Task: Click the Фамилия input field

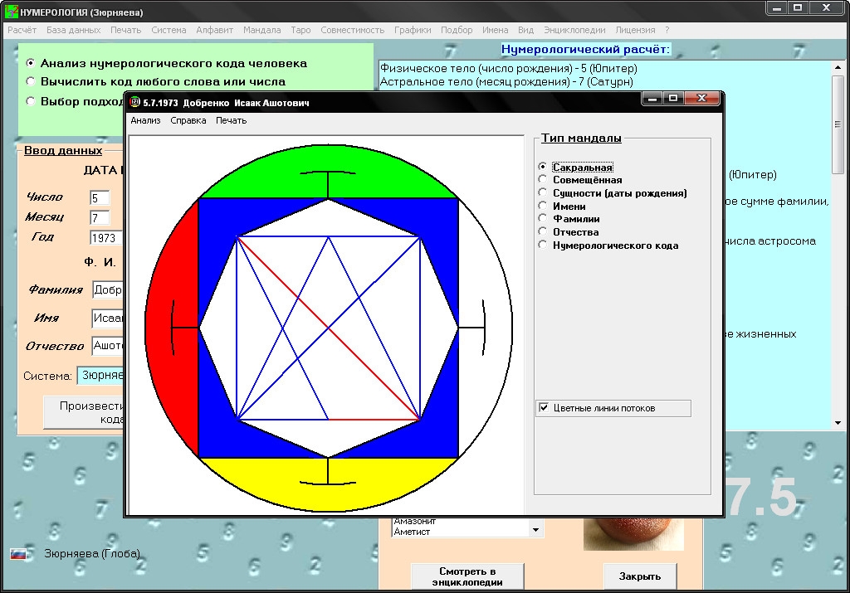Action: (109, 289)
